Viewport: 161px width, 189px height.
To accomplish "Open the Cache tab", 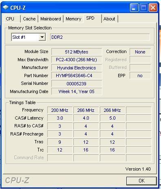I will [29, 19].
